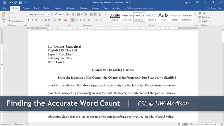
Task: Click the Format Painter tool
Action: coord(16,21)
